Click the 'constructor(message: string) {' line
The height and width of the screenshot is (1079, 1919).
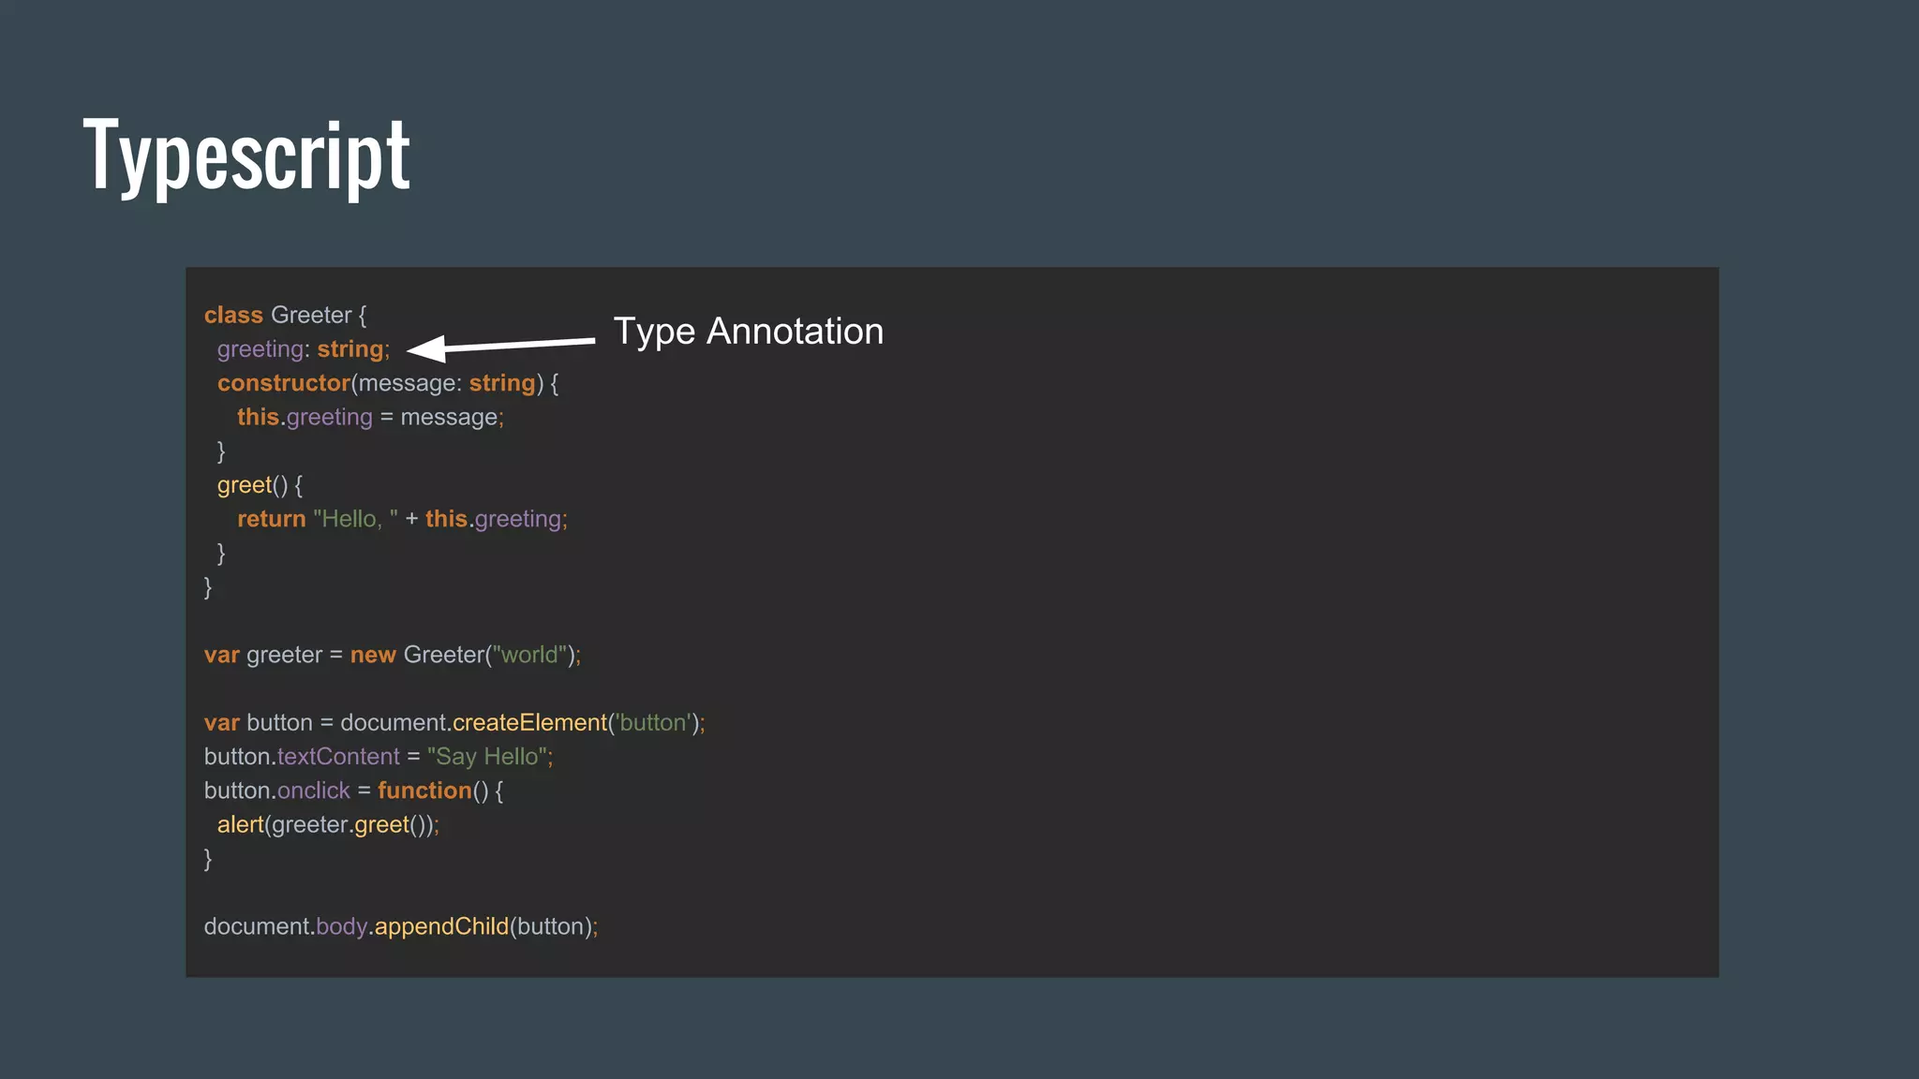(x=388, y=383)
